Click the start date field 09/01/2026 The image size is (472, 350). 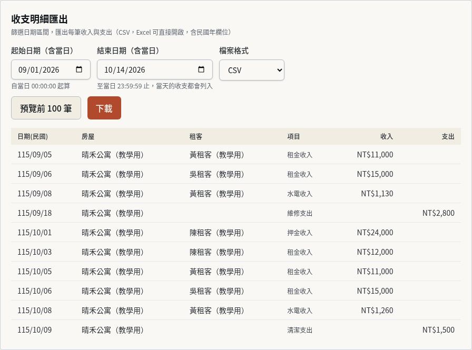51,69
